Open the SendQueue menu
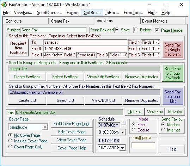190x166 pixels. (x=49, y=13)
